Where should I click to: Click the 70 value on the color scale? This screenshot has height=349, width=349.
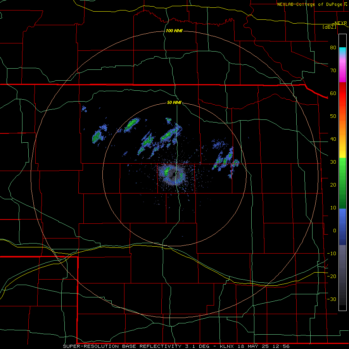point(333,71)
